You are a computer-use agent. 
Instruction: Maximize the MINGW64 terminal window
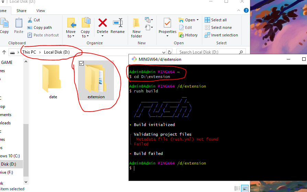pos(304,59)
